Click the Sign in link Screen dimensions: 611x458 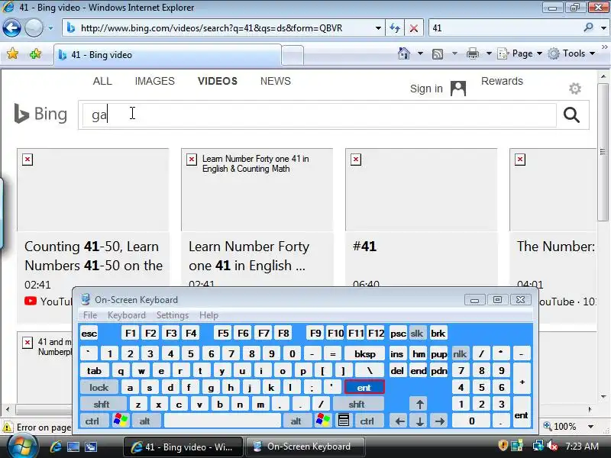(426, 89)
